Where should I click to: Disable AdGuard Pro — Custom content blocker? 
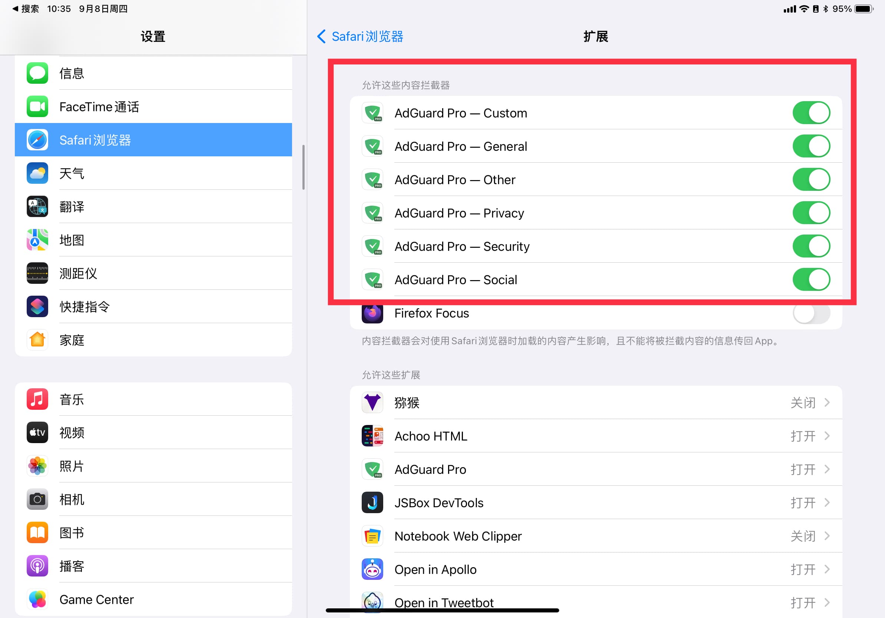click(811, 113)
